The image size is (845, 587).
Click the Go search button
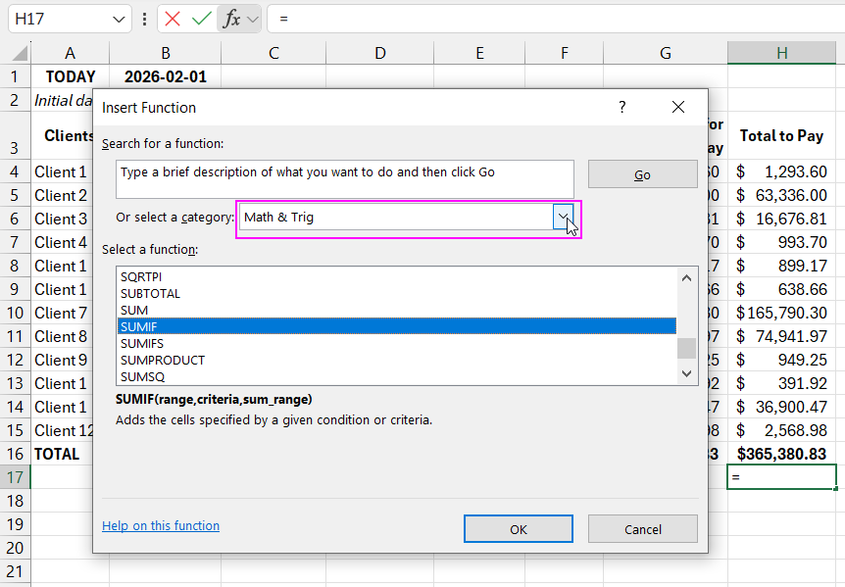642,175
